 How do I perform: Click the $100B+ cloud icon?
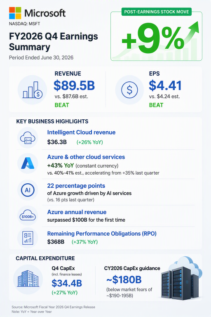coord(28,216)
